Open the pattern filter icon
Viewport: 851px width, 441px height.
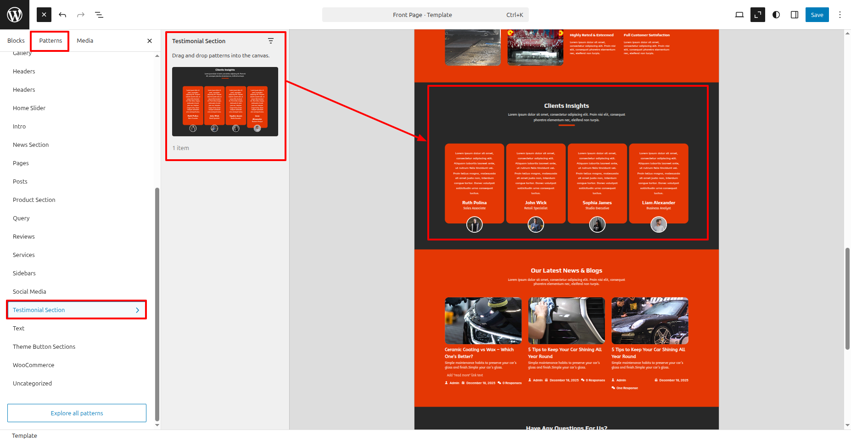(271, 41)
